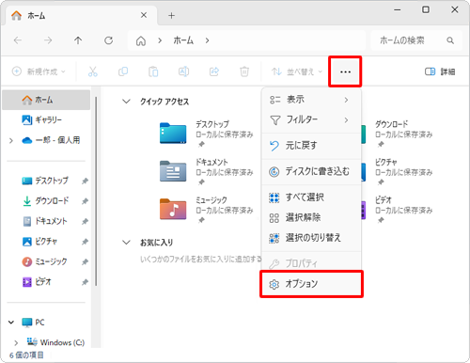Collapse the クイック アクセス section
This screenshot has height=363, width=470.
tap(126, 102)
